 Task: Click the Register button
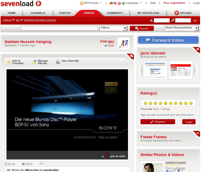158,122
